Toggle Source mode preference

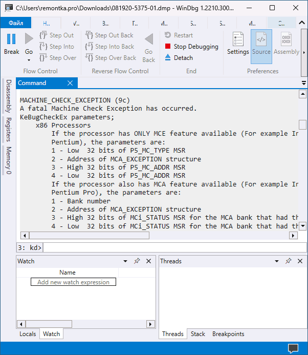pyautogui.click(x=261, y=47)
